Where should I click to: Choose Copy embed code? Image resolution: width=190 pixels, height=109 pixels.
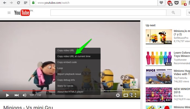[x=78, y=62]
